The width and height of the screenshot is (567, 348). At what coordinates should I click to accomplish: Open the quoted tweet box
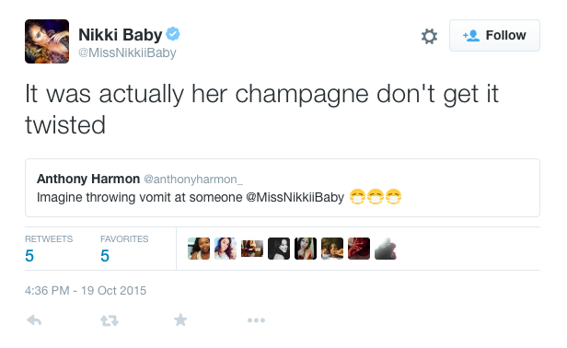[x=283, y=188]
